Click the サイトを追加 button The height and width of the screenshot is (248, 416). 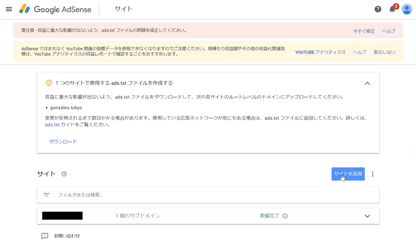348,174
